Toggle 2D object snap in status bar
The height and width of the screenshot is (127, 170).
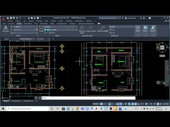pos(121,104)
